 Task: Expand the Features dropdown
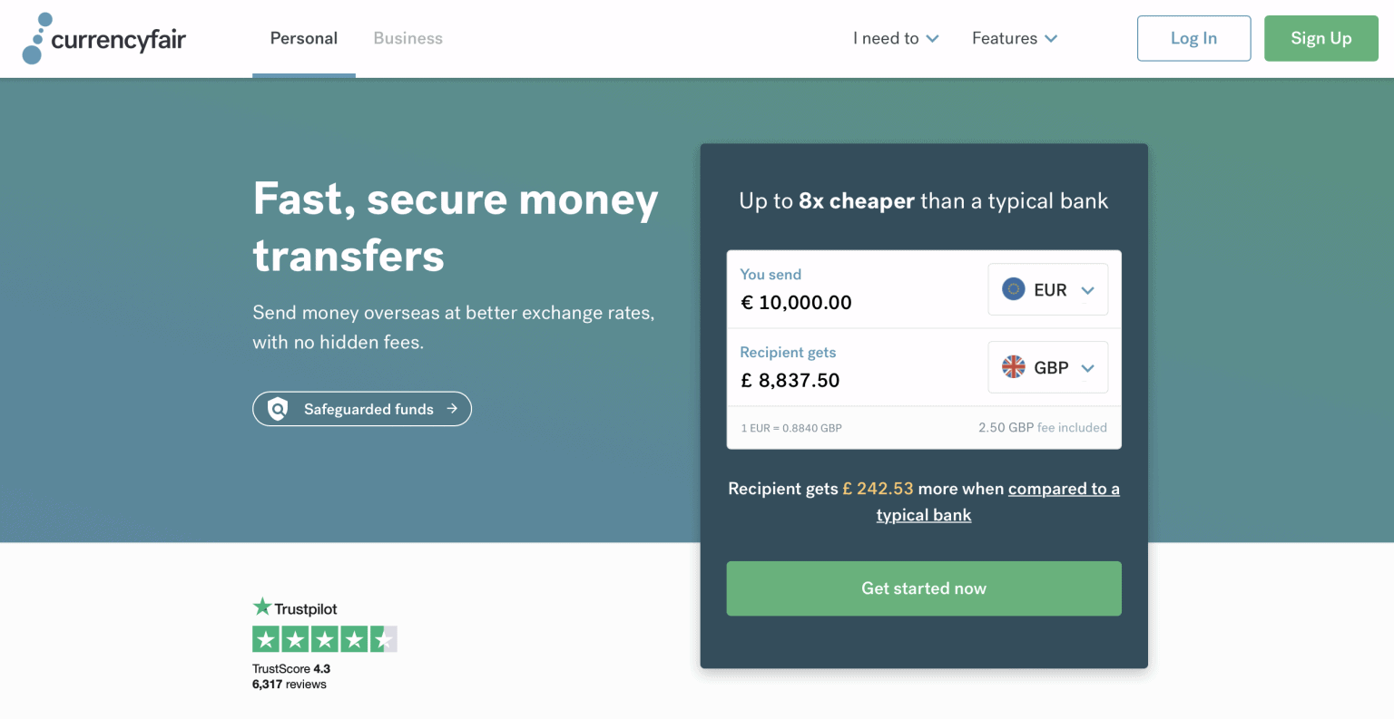1014,38
